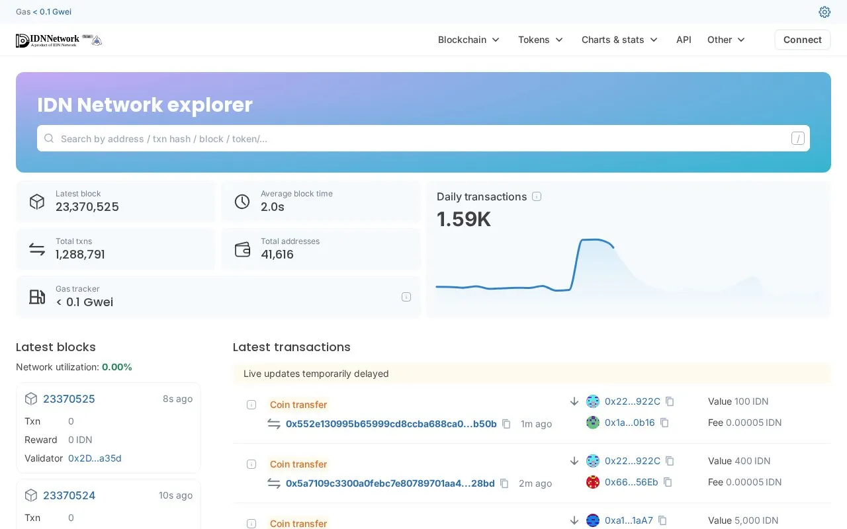Open the API page
Image resolution: width=847 pixels, height=529 pixels.
click(684, 40)
